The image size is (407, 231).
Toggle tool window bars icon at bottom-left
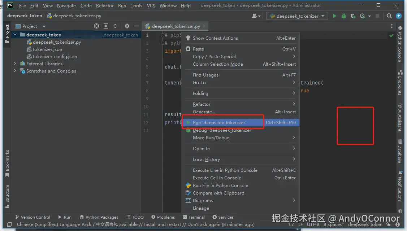[9, 225]
